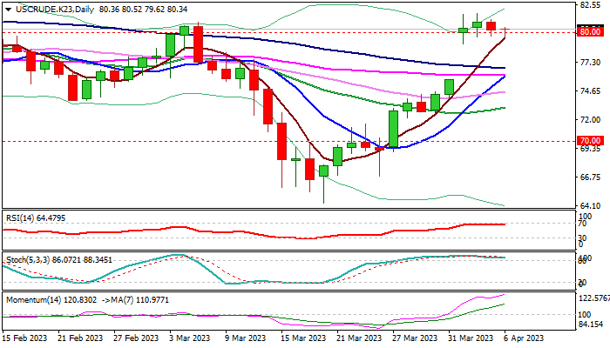Click the 122.5767 momentum scale value
The width and height of the screenshot is (610, 348).
coord(593,298)
